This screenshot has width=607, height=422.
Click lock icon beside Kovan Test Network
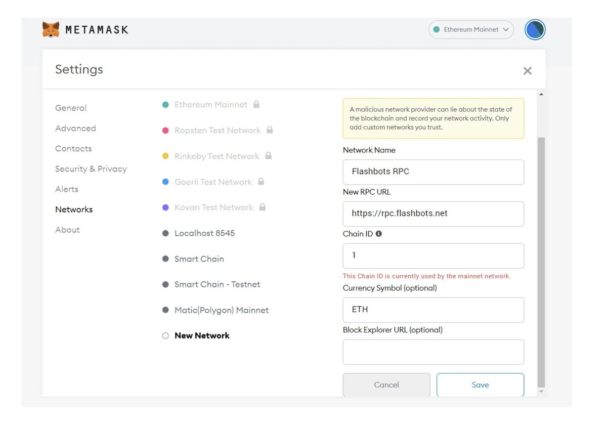tap(263, 207)
